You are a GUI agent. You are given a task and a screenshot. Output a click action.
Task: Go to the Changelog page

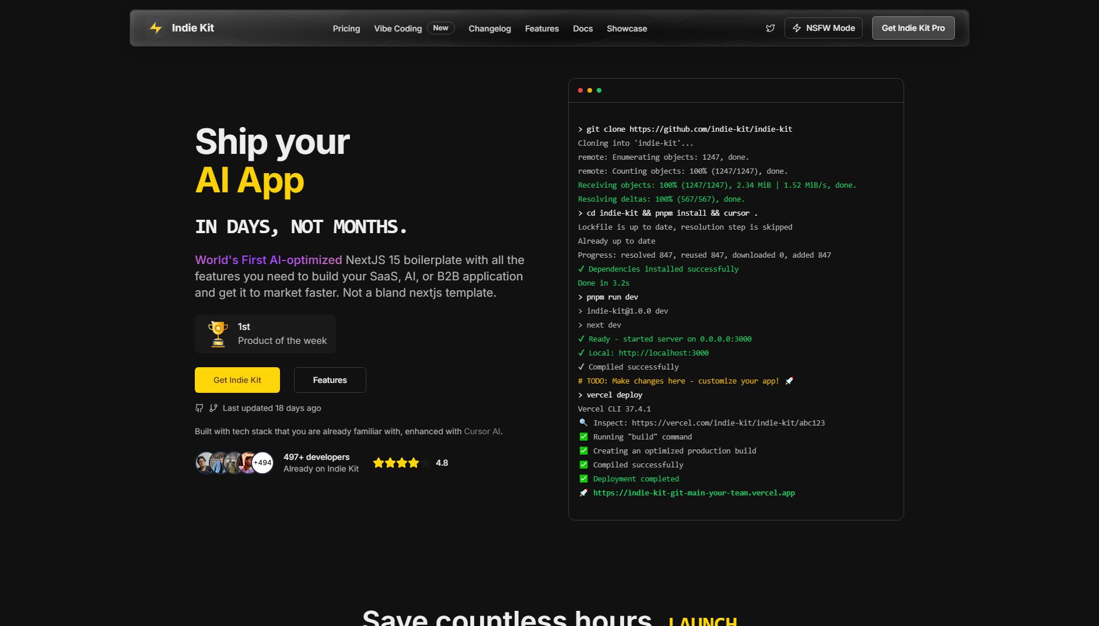coord(489,29)
